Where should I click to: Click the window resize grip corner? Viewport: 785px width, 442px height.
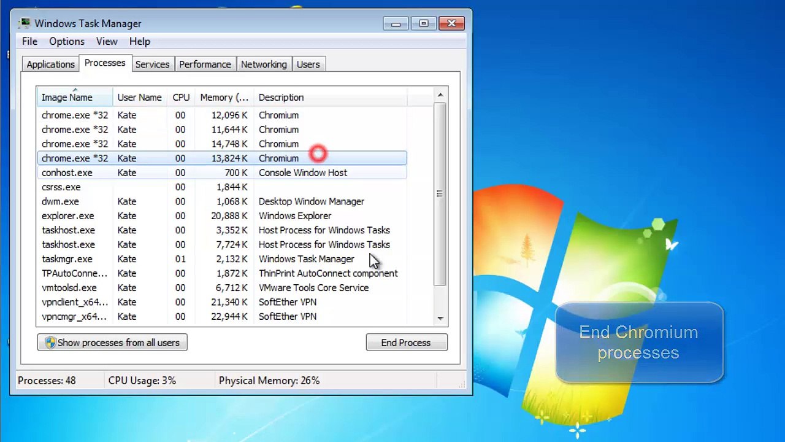tap(463, 384)
